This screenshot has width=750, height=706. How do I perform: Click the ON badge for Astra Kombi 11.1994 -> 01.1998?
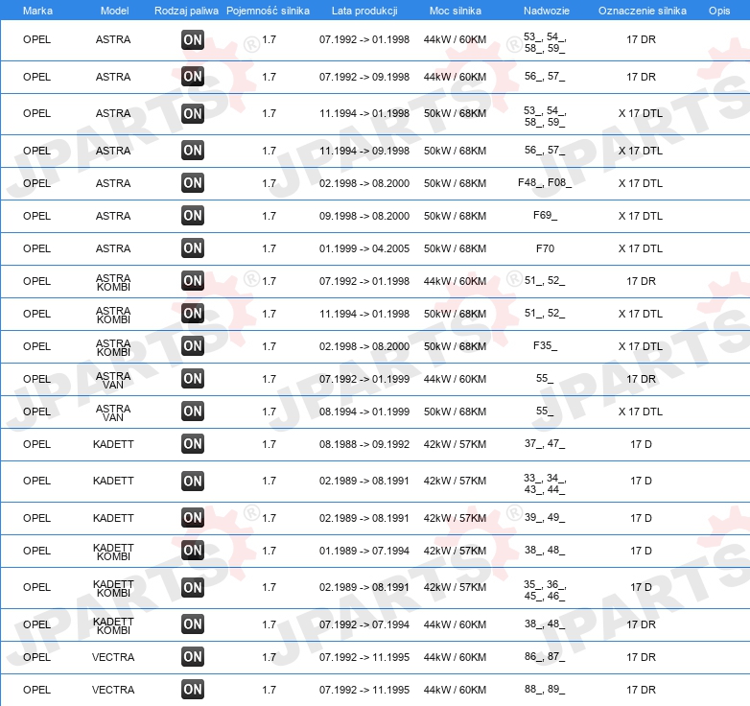193,314
